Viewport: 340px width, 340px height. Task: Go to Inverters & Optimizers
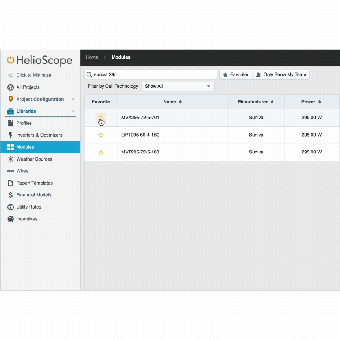(x=39, y=135)
